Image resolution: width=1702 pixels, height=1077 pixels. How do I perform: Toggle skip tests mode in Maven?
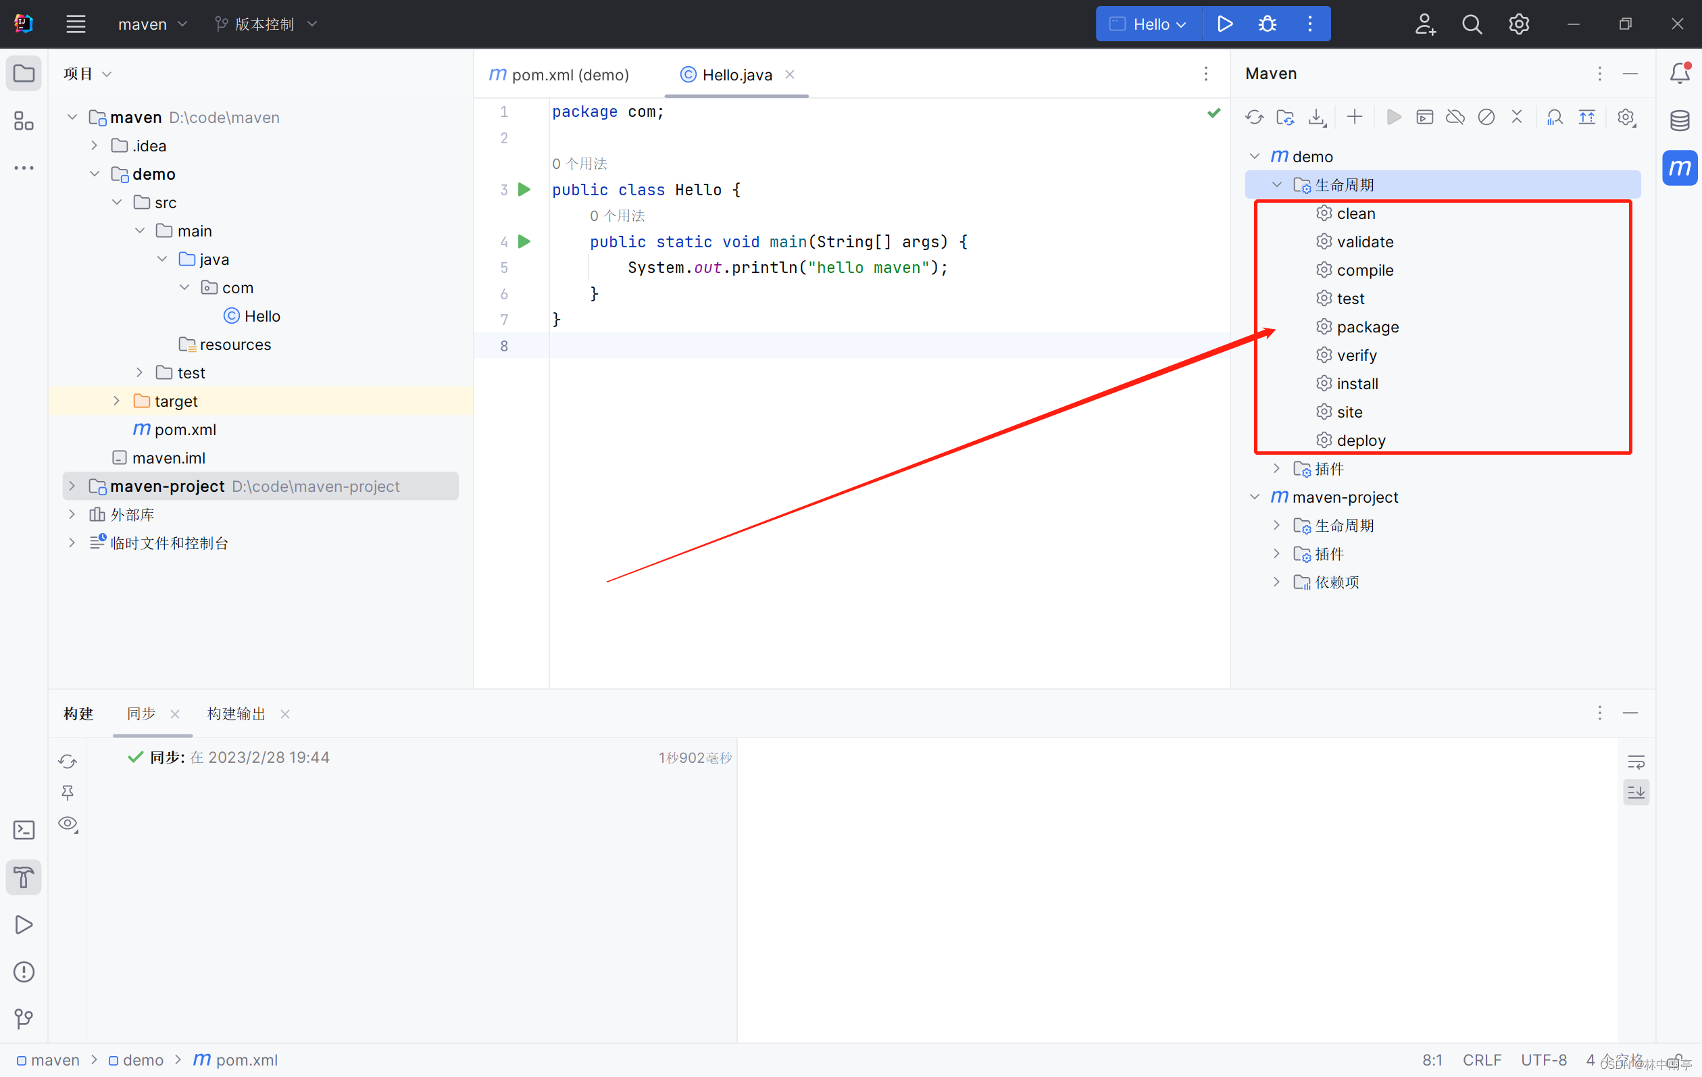coord(1486,118)
